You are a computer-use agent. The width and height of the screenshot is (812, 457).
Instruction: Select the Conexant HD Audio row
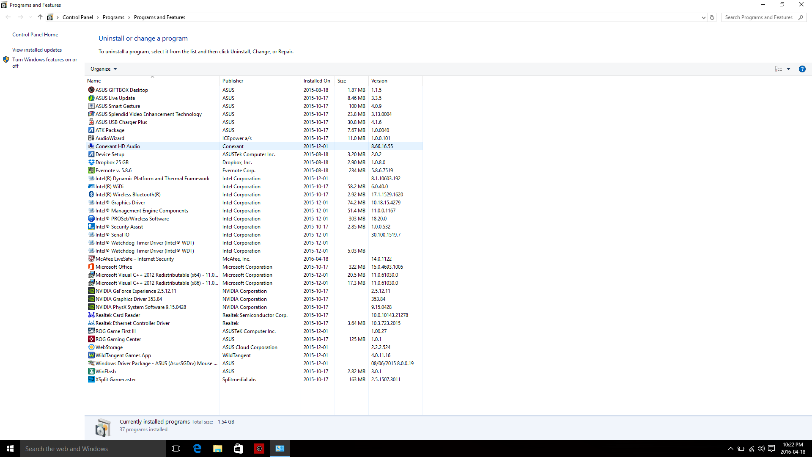tap(254, 146)
